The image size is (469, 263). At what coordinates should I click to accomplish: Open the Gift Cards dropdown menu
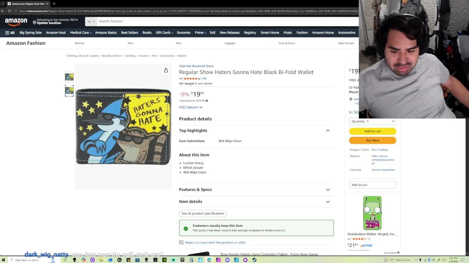[165, 33]
